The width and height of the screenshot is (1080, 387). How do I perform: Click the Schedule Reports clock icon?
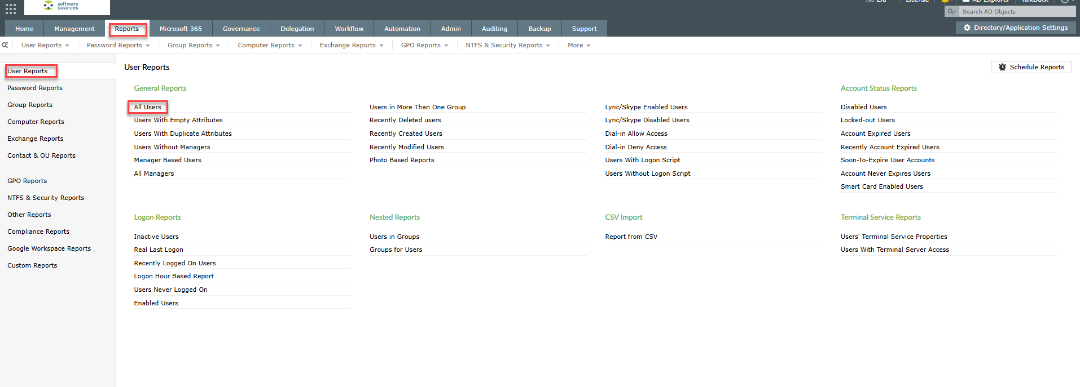1002,67
